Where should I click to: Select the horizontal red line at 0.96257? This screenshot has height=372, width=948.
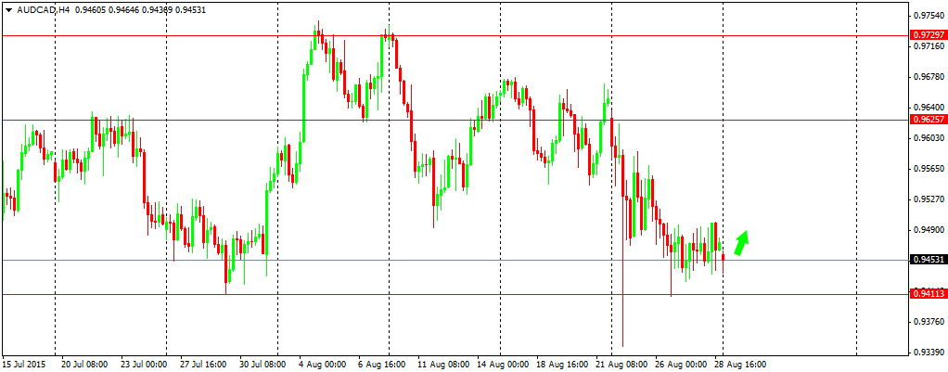coord(455,120)
